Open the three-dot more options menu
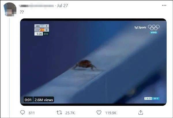173x118 pixels. coord(164,5)
